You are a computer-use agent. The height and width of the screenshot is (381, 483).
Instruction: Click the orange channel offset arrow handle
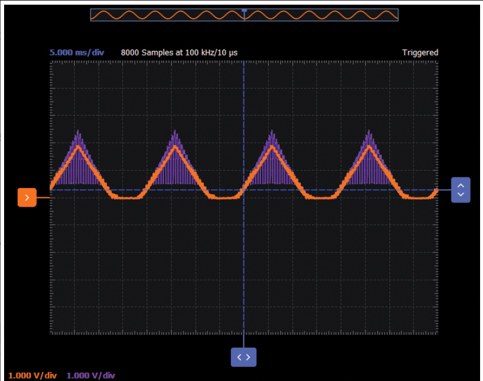[27, 198]
